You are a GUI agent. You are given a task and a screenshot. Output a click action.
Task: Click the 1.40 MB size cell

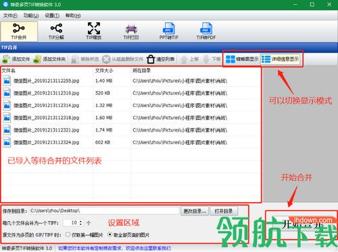[103, 81]
